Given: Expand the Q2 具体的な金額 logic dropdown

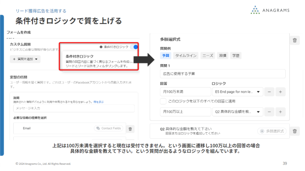Looking at the screenshot, I should pyautogui.click(x=237, y=112).
